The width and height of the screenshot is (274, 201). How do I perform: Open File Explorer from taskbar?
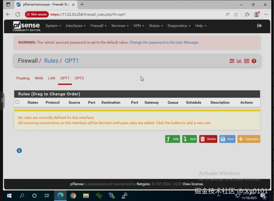[x=86, y=196]
